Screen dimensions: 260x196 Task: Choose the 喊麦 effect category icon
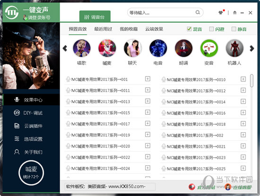tap(107, 48)
